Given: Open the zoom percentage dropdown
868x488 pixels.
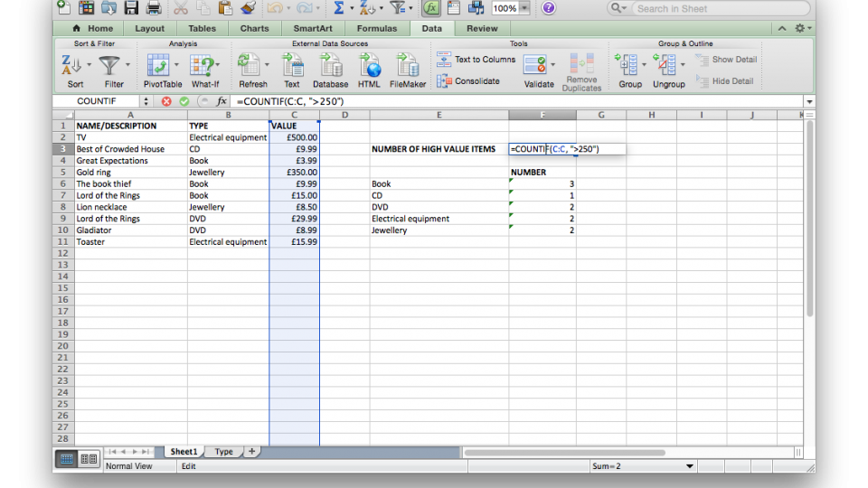Looking at the screenshot, I should (524, 8).
